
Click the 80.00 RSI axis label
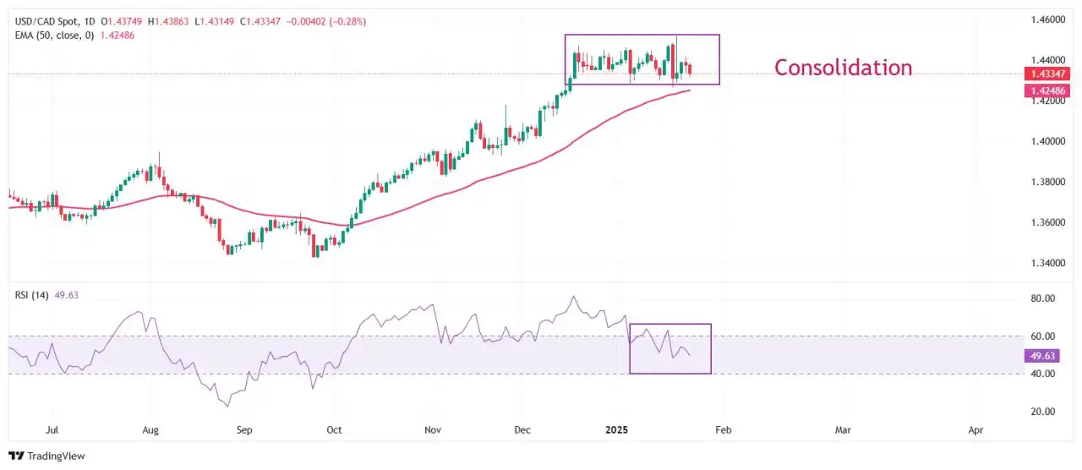pos(1042,298)
